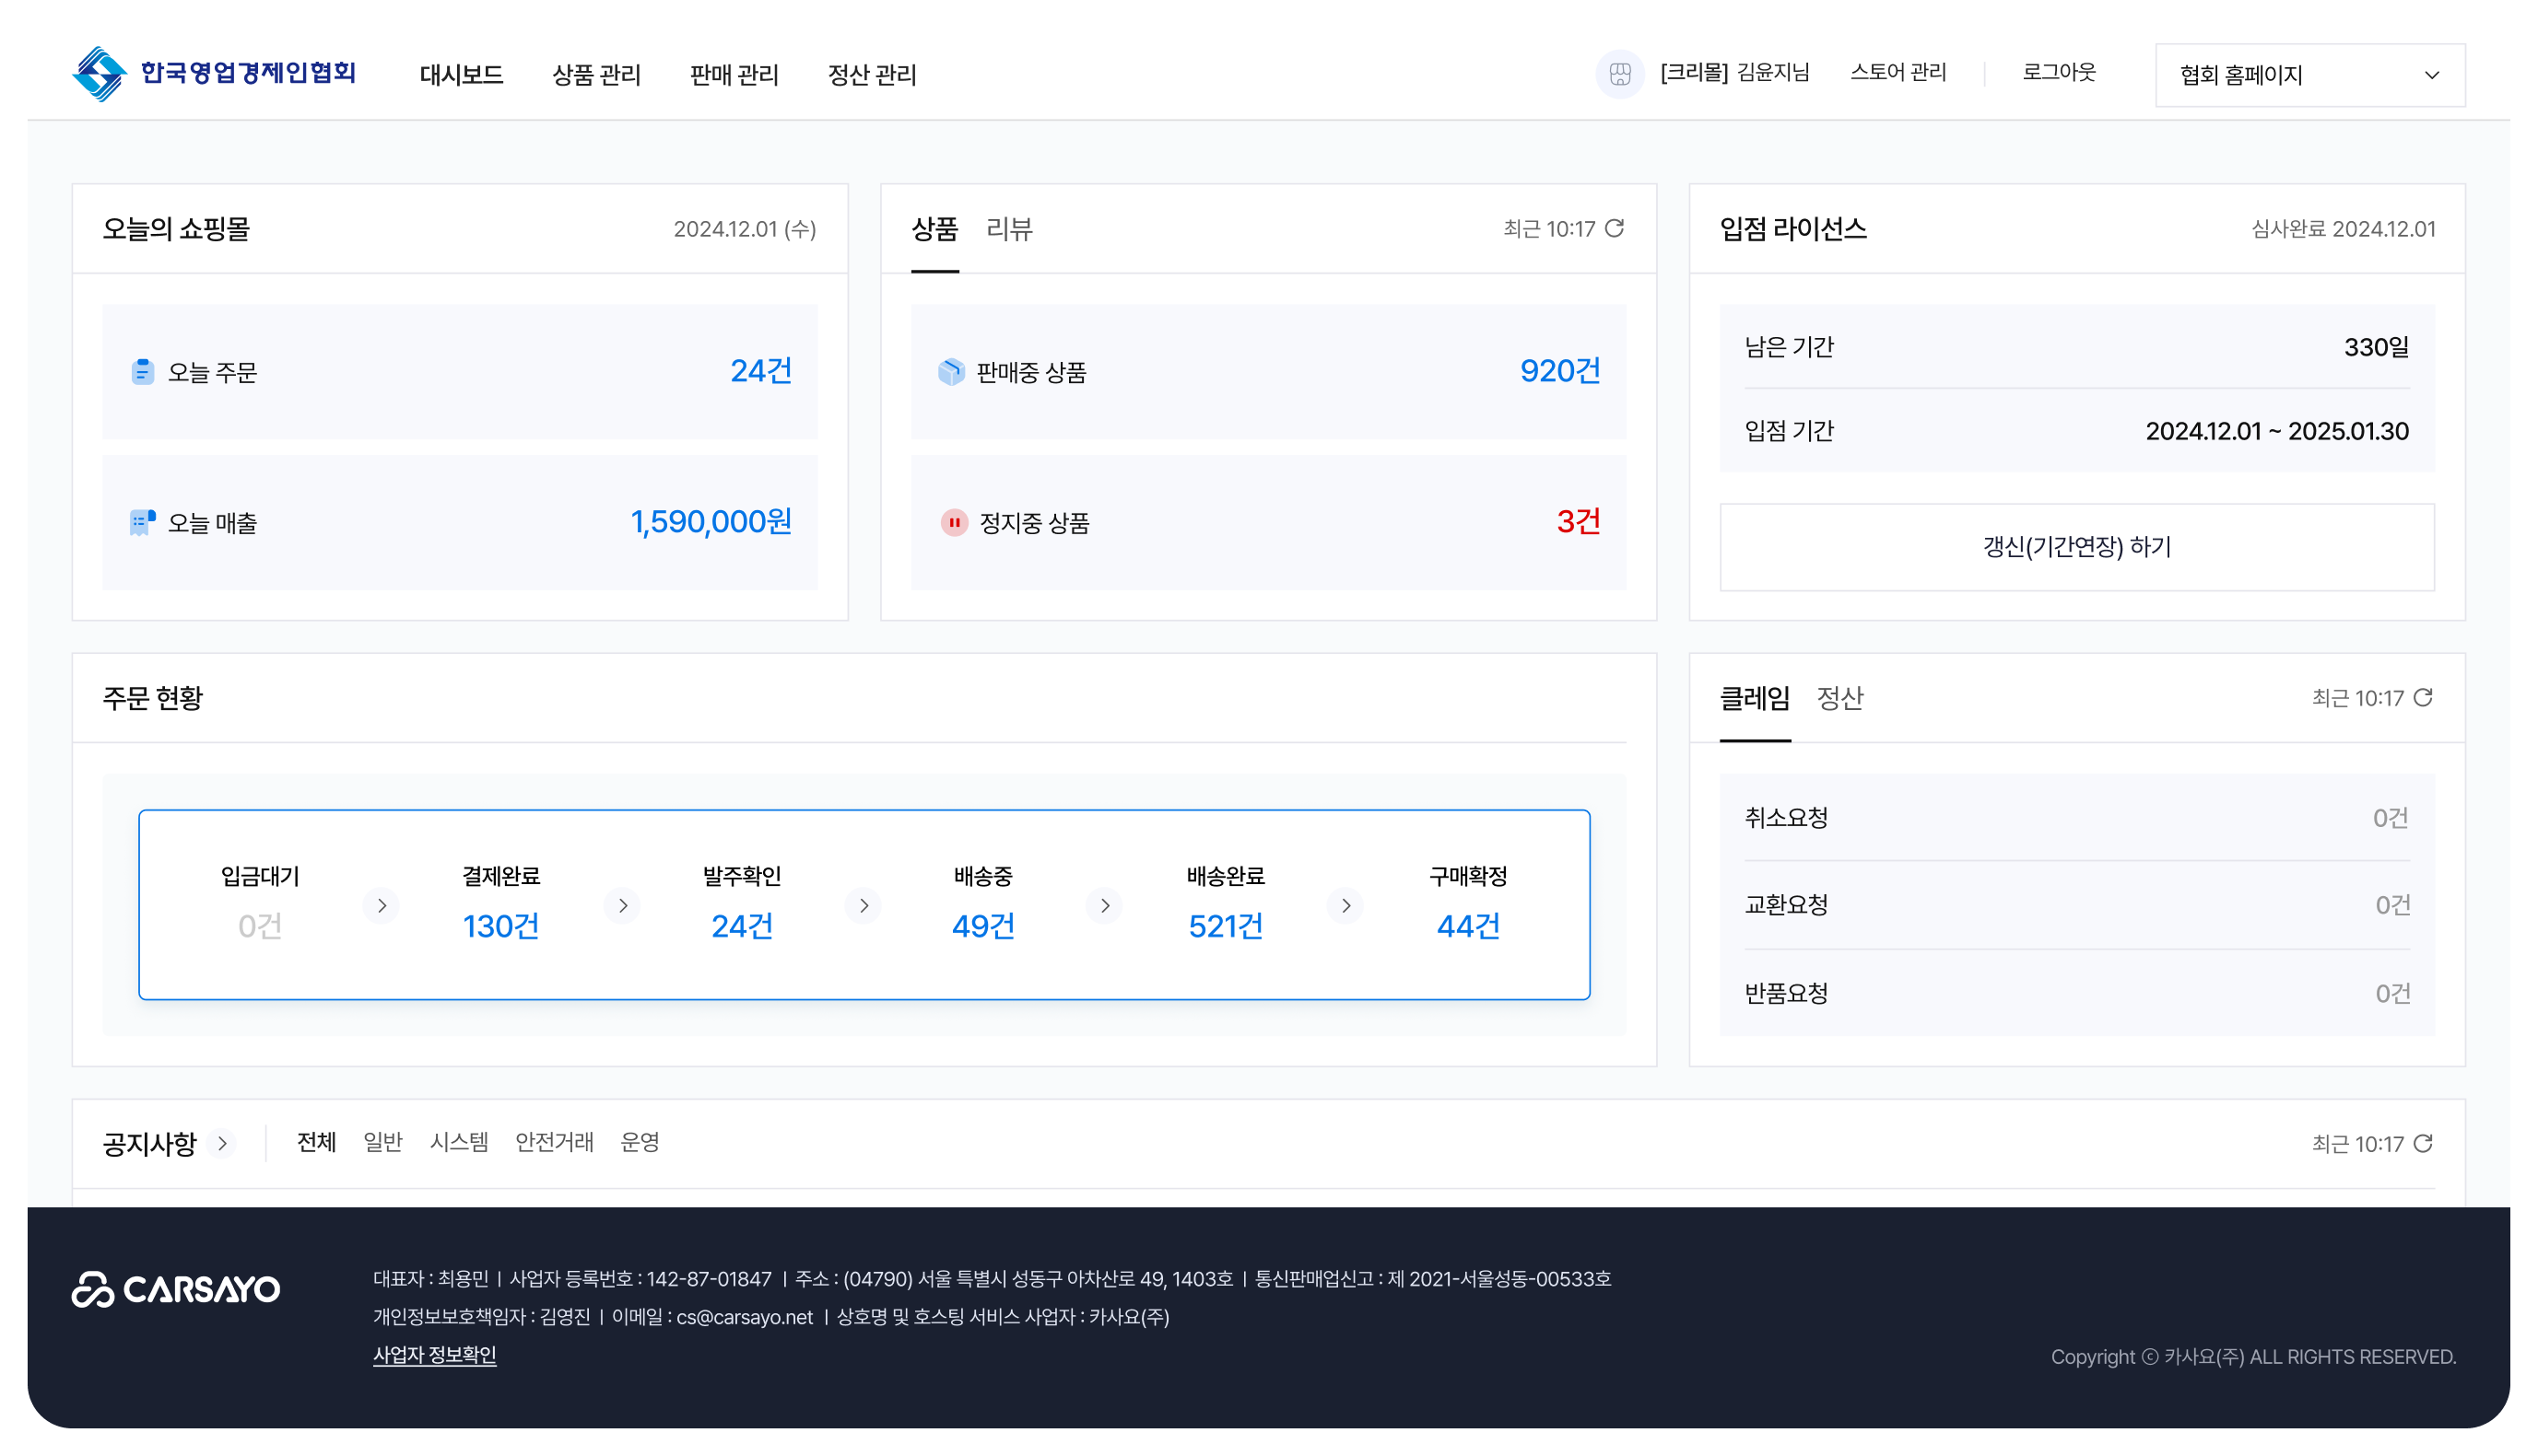
Task: View 배송중 49건 orders
Action: 982,903
